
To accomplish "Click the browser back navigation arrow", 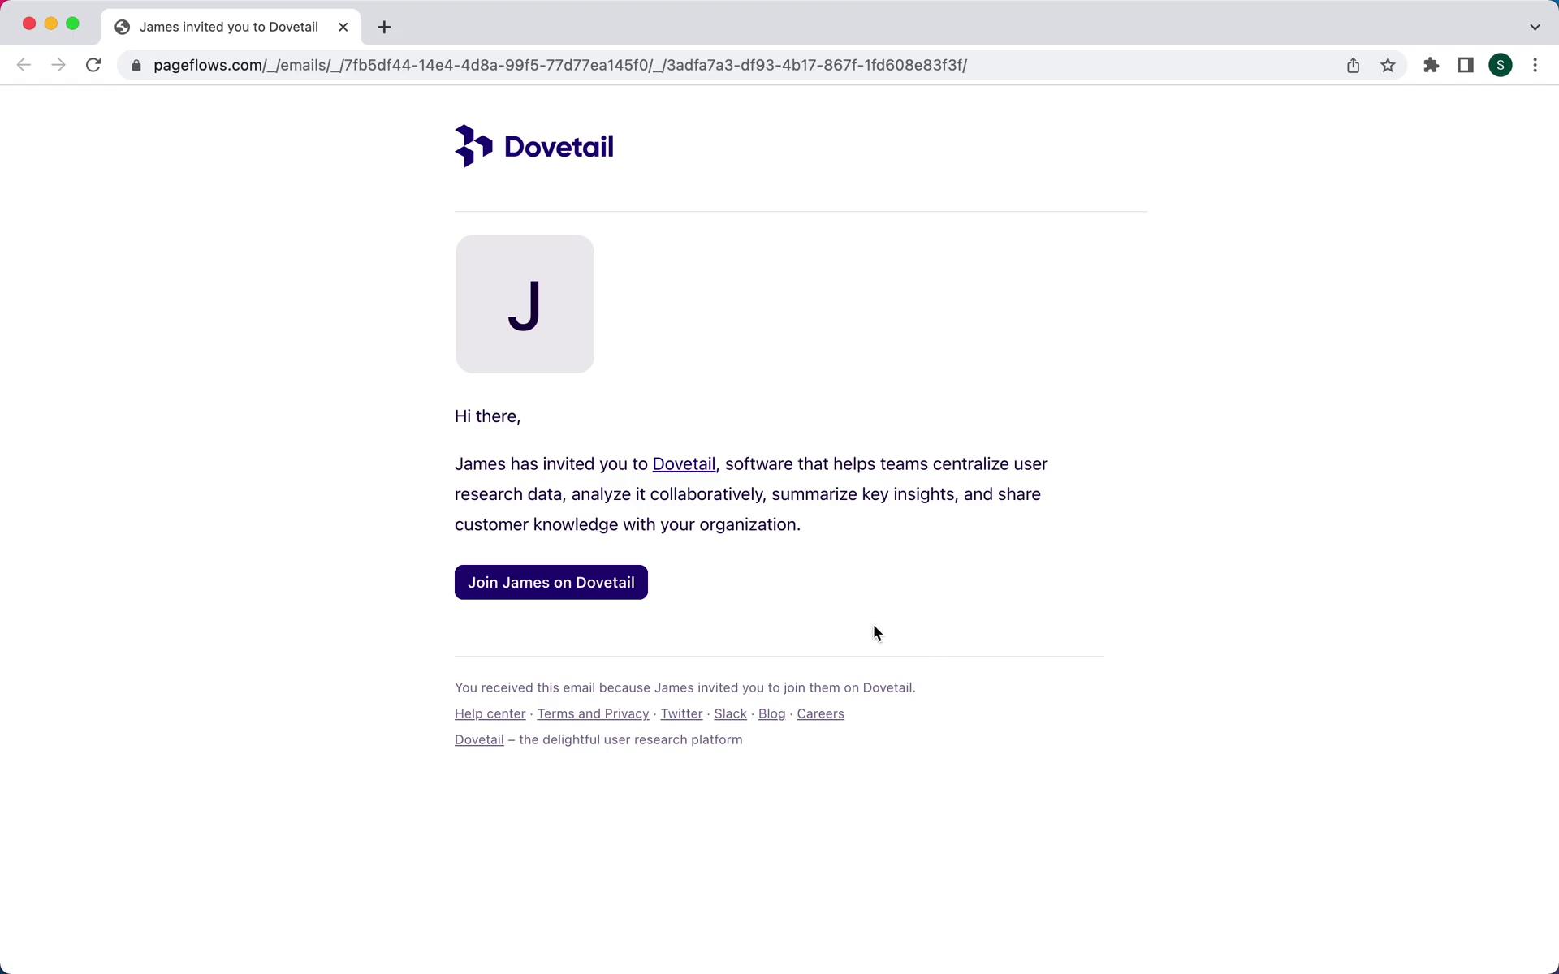I will click(x=24, y=64).
